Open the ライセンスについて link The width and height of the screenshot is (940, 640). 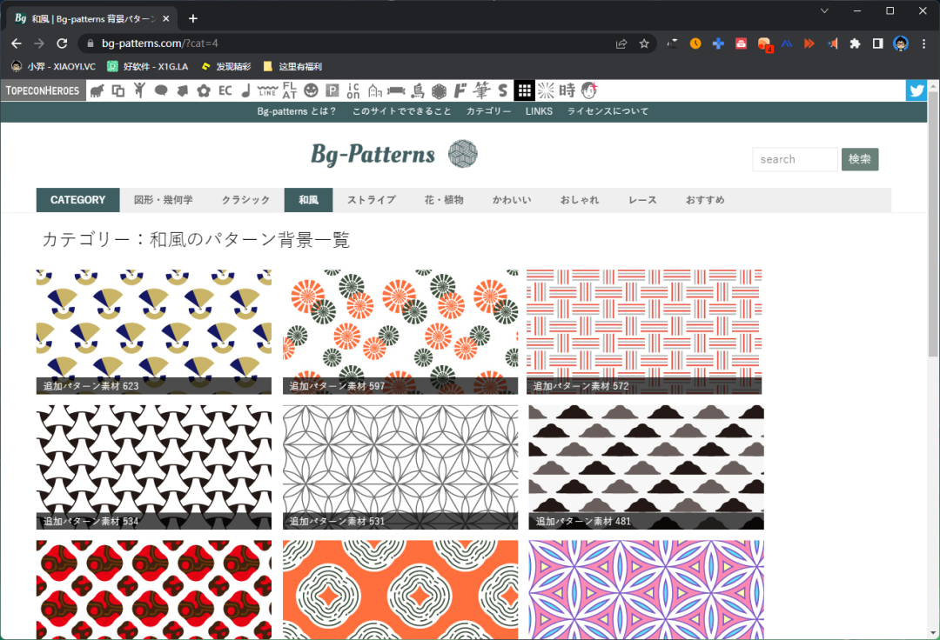pos(608,111)
